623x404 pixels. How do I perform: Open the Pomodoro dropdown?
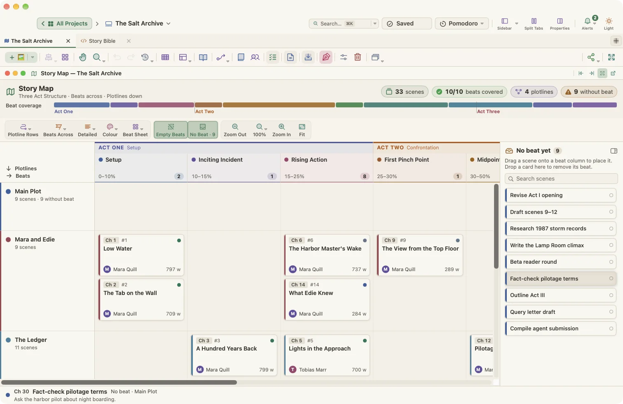tap(462, 23)
